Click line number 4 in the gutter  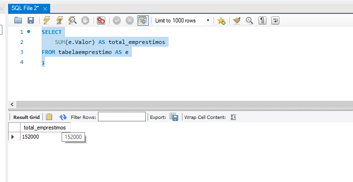[21, 62]
